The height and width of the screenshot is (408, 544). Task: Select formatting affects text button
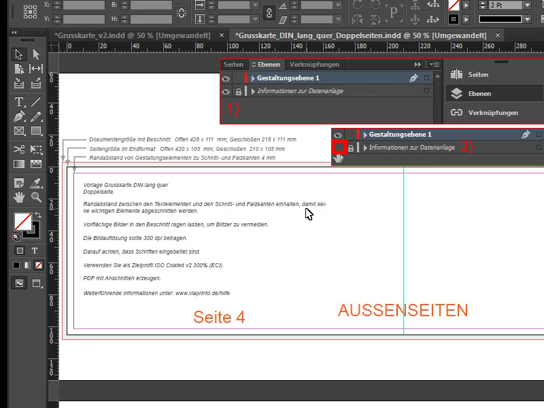coord(35,250)
